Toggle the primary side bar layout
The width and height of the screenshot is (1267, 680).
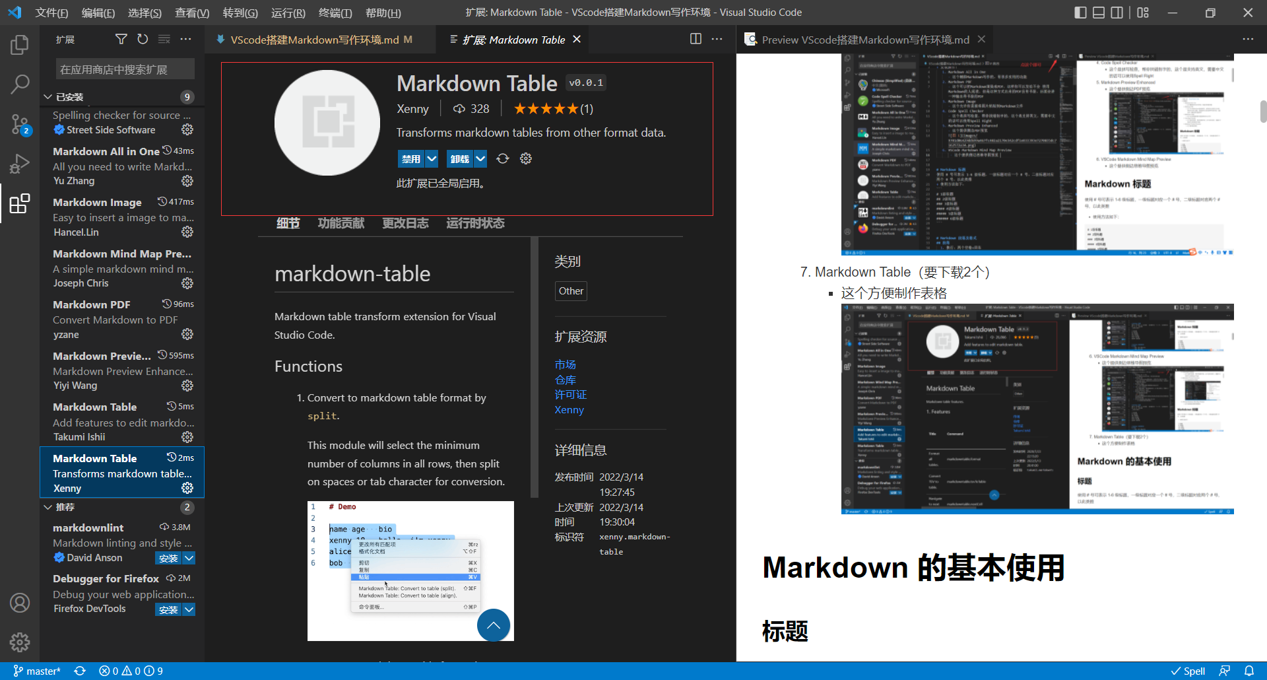click(x=1080, y=13)
